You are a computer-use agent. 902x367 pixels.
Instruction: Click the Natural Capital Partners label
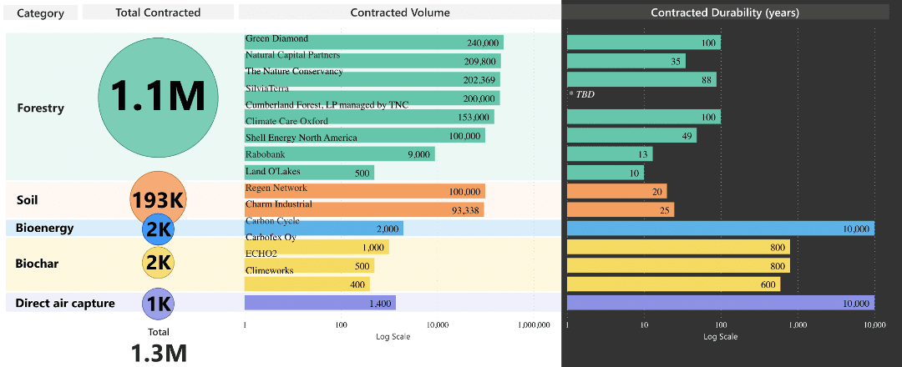293,55
